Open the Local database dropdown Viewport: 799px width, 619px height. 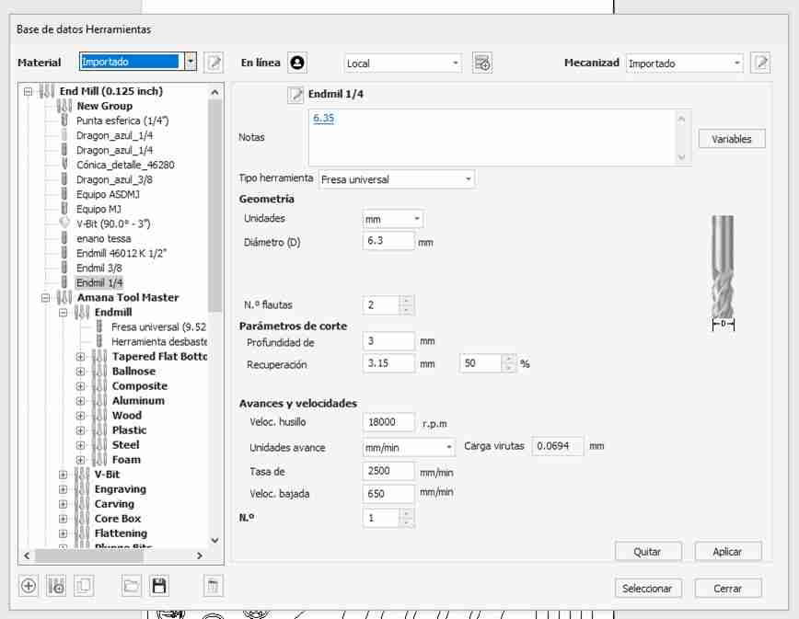tap(403, 63)
